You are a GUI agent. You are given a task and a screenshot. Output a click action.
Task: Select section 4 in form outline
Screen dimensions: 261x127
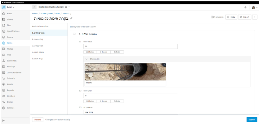tap(49, 52)
